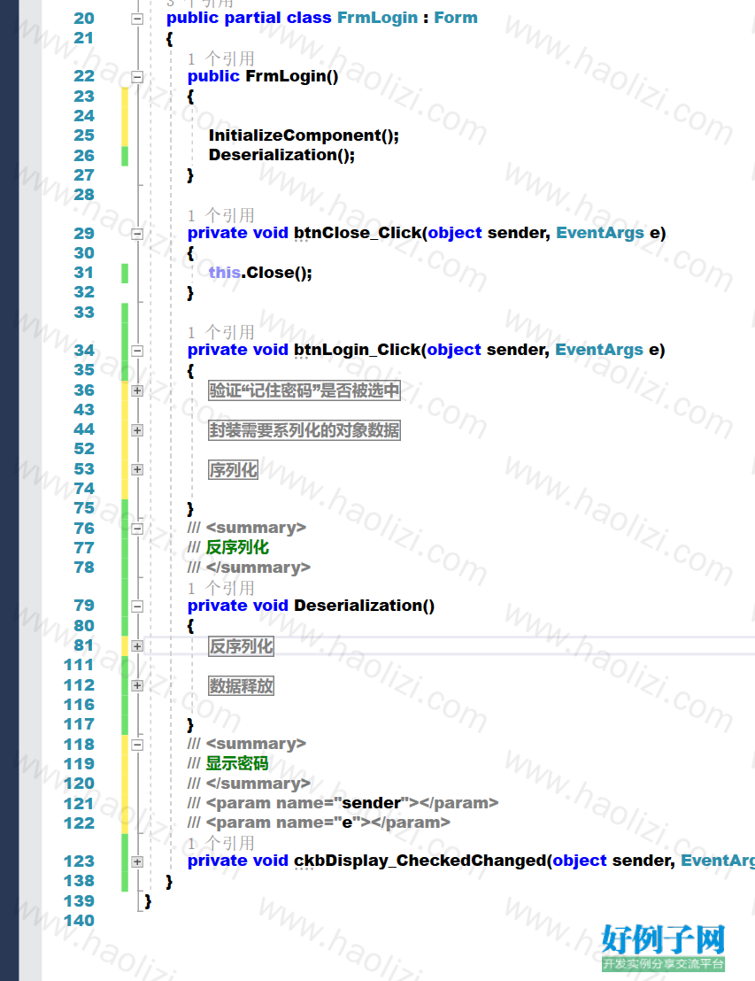Expand the collapsed region at line 36

coord(137,391)
